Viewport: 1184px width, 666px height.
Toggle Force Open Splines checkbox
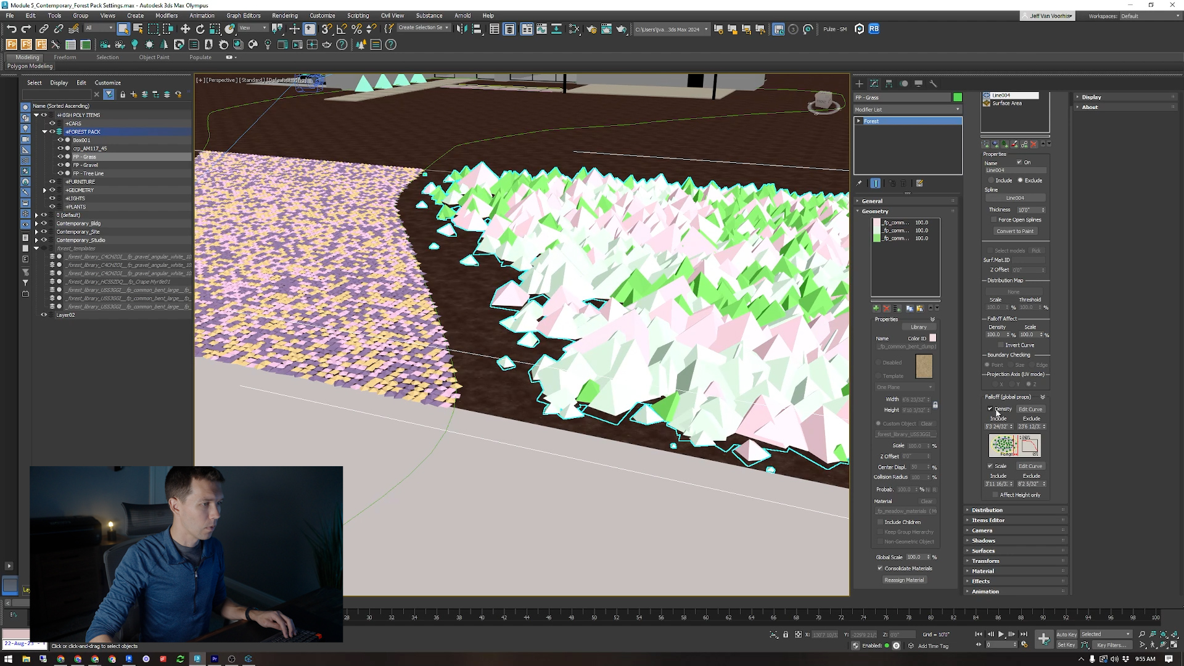pos(993,220)
